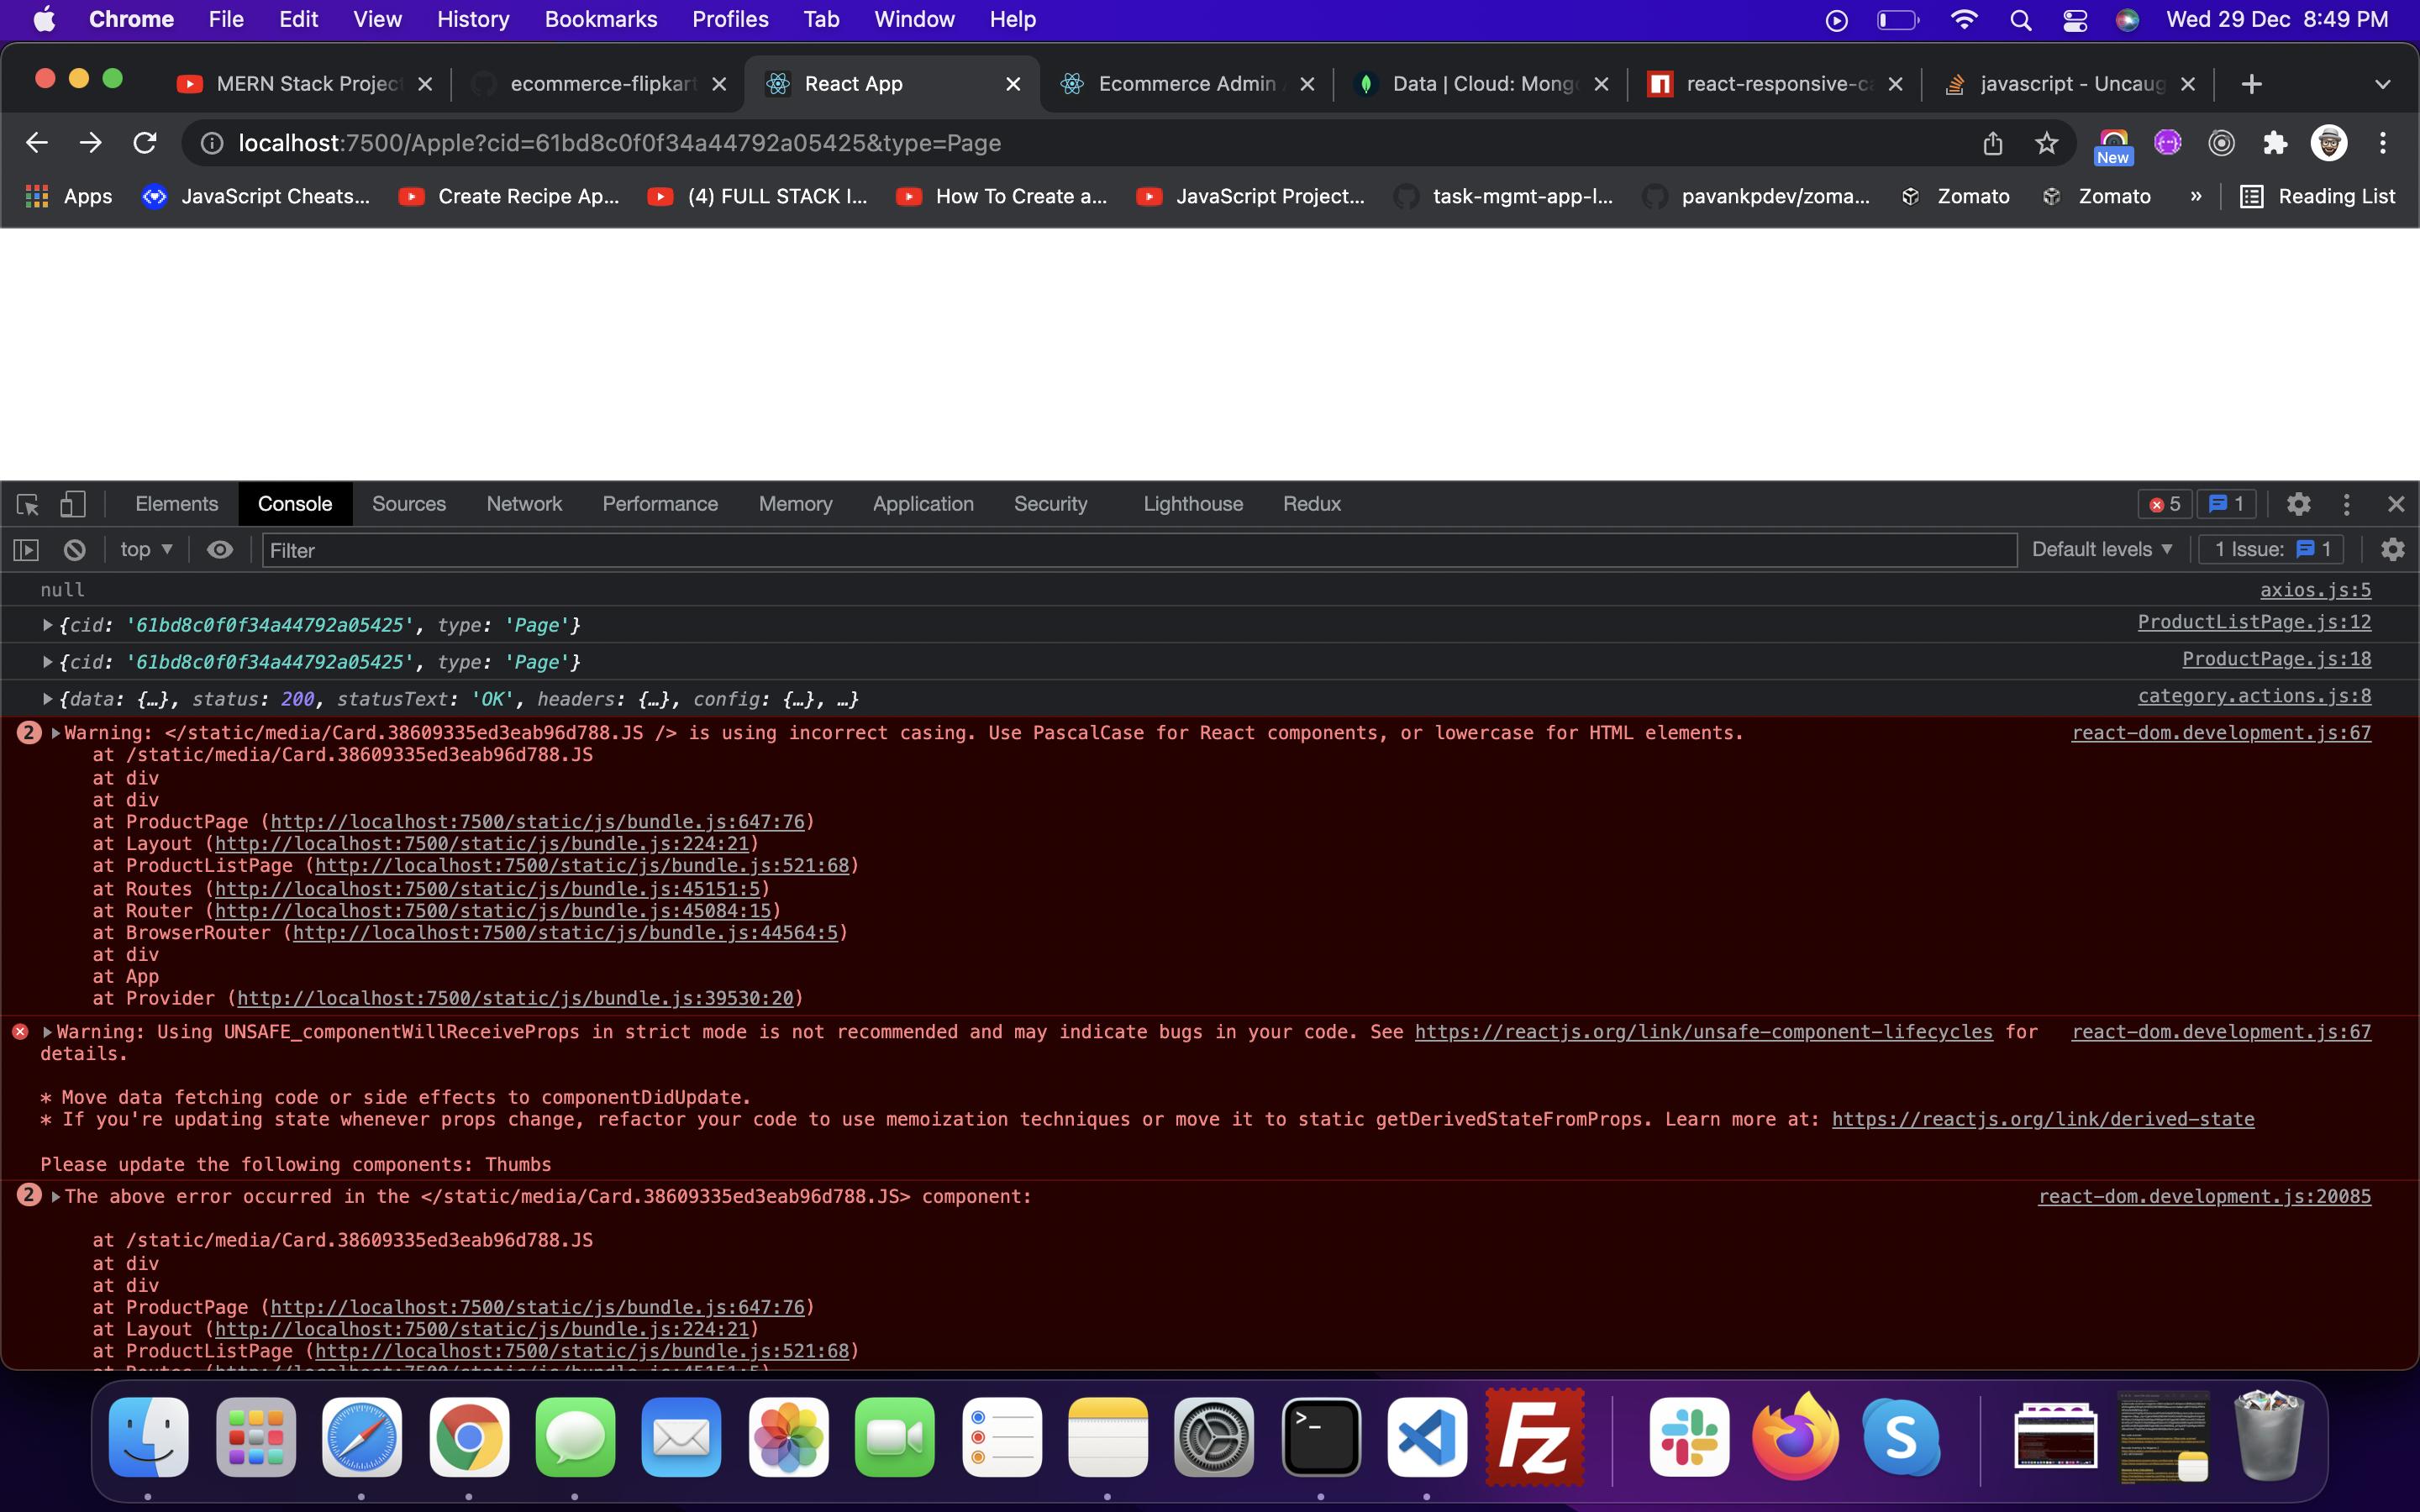Viewport: 2420px width, 1512px height.
Task: Open Control Center in menu bar
Action: [2075, 19]
